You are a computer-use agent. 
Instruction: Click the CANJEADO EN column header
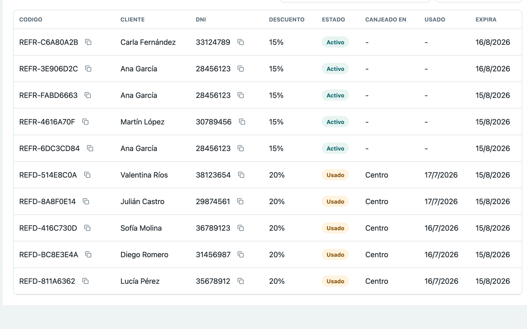coord(386,20)
